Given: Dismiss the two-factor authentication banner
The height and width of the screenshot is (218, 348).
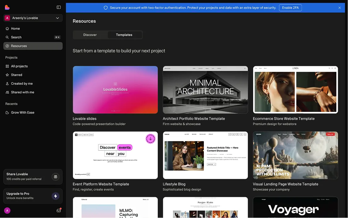Looking at the screenshot, I should point(339,8).
